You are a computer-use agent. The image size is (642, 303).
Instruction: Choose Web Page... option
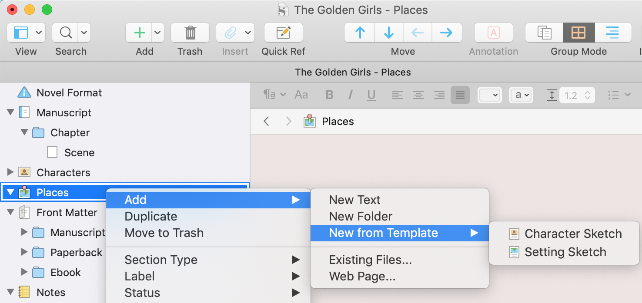pos(400,276)
